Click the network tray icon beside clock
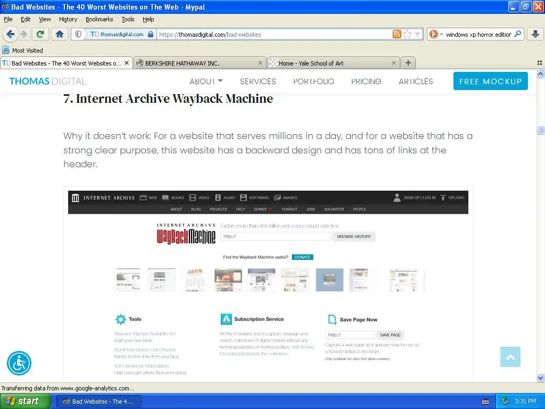 pos(506,402)
